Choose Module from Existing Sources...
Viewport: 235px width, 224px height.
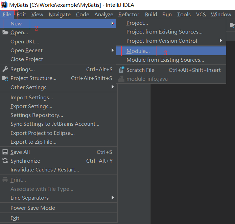coord(165,60)
